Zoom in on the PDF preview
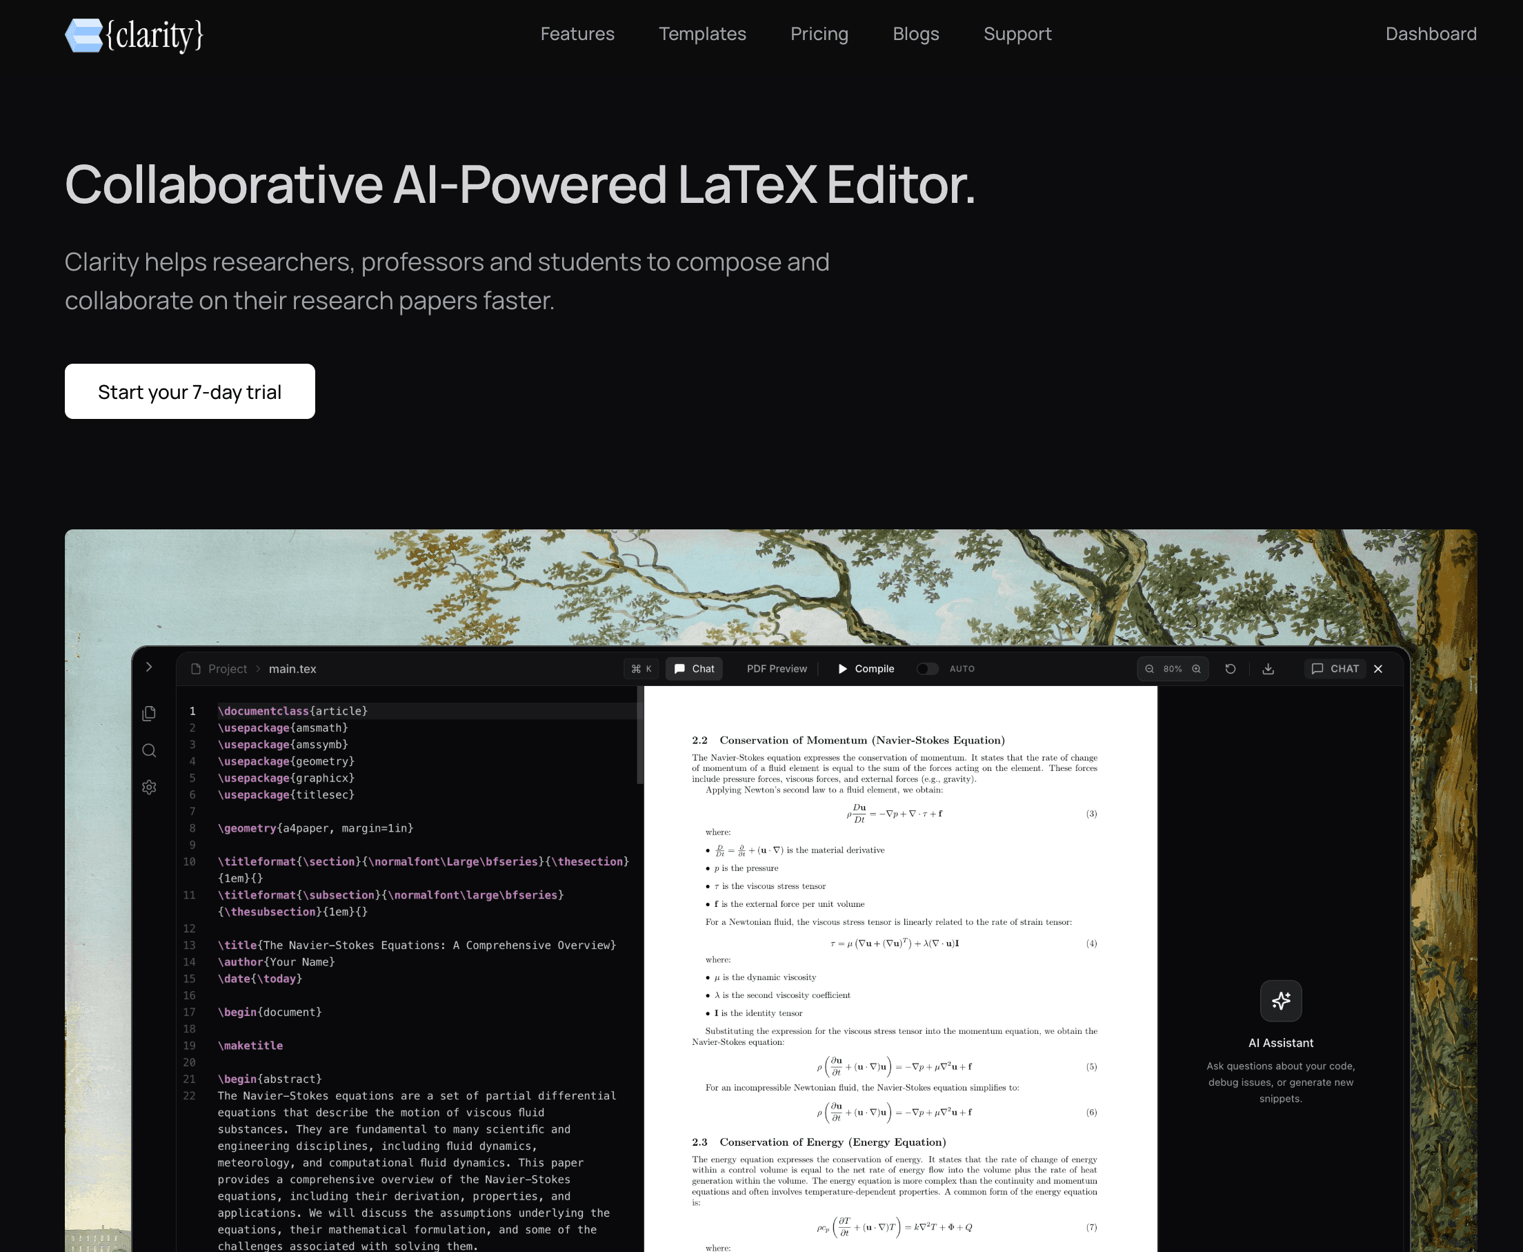Viewport: 1523px width, 1252px height. coord(1196,669)
